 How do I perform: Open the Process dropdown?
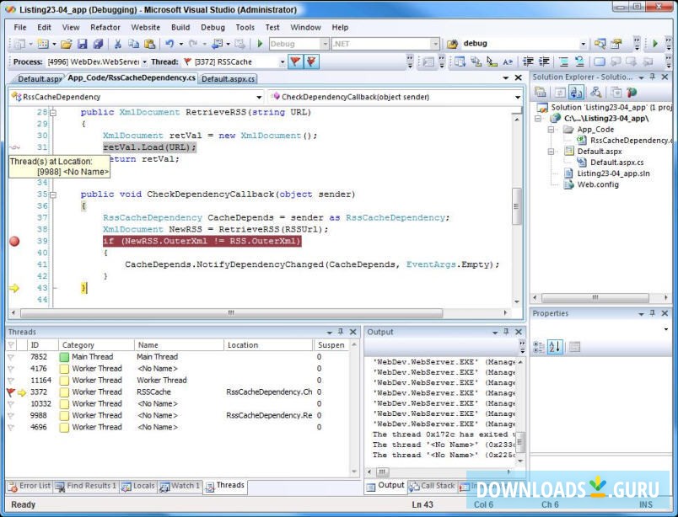[144, 62]
